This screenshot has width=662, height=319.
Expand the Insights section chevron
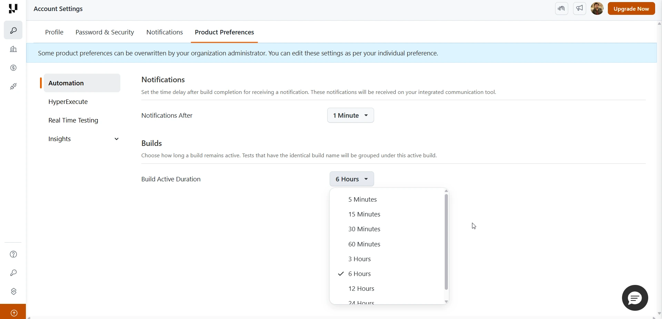click(117, 139)
